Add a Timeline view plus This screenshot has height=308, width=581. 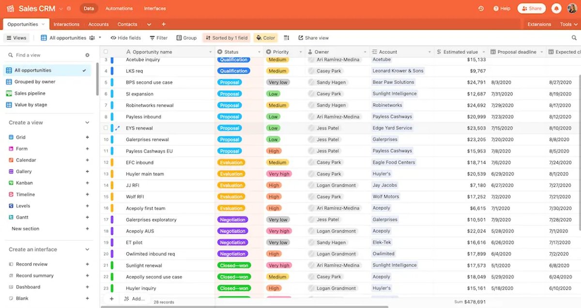[x=88, y=195]
